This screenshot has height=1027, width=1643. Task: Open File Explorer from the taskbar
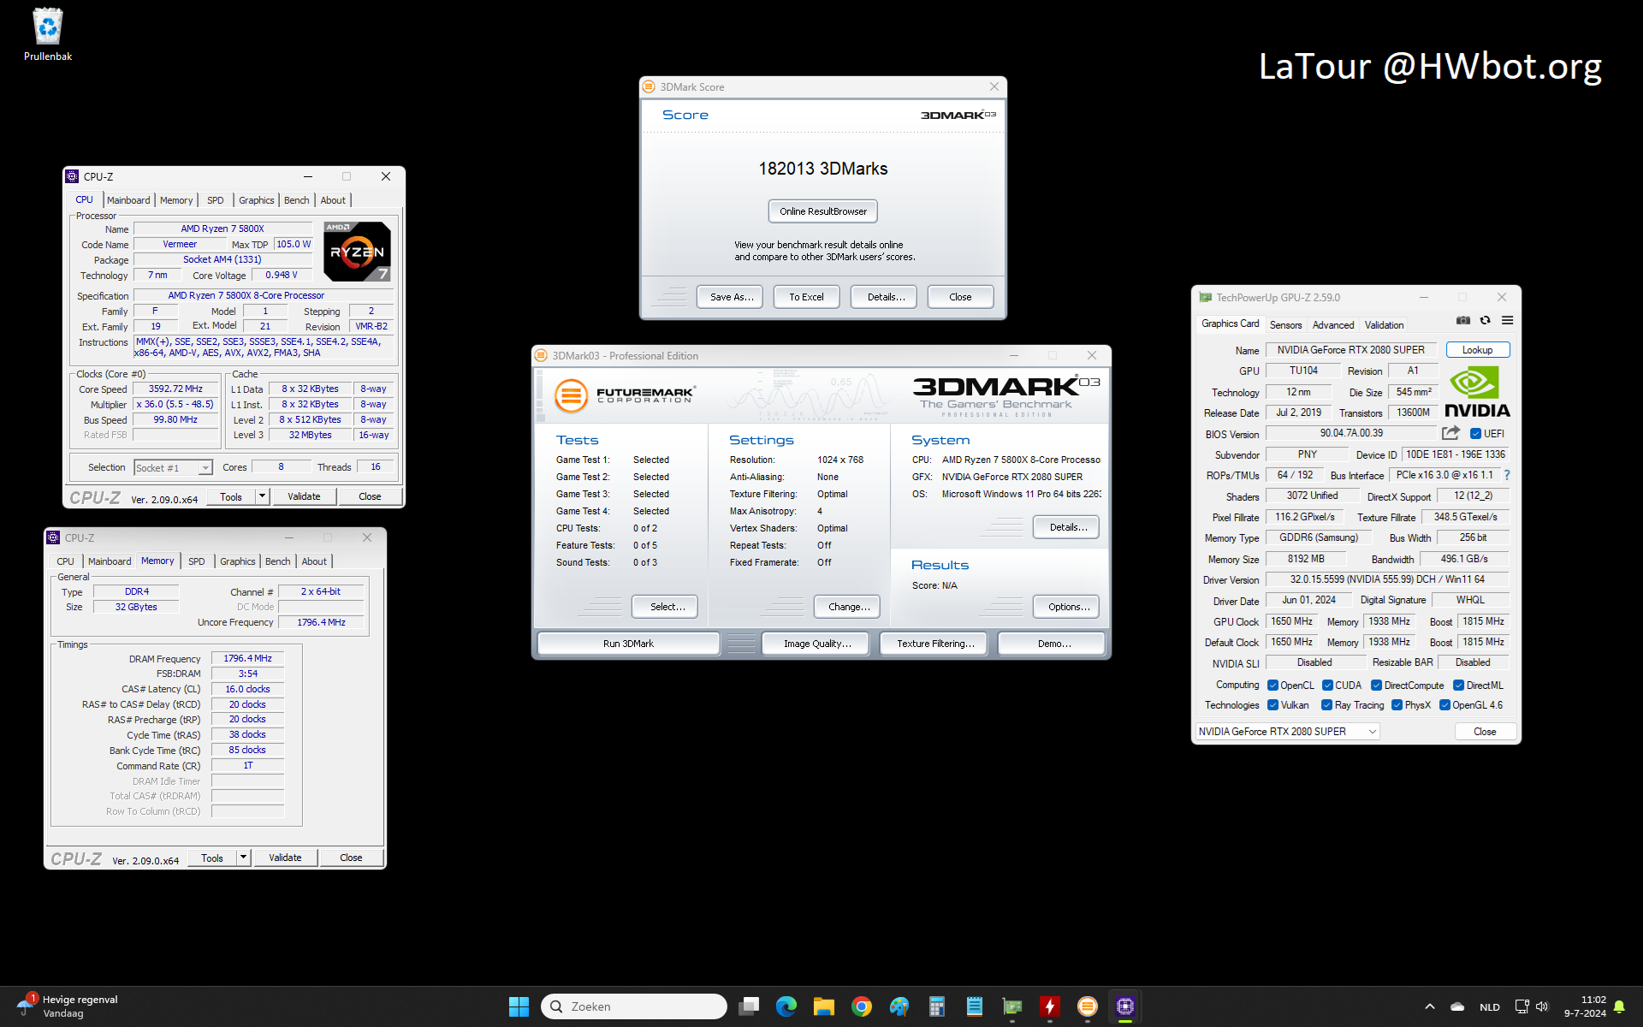pyautogui.click(x=824, y=1006)
